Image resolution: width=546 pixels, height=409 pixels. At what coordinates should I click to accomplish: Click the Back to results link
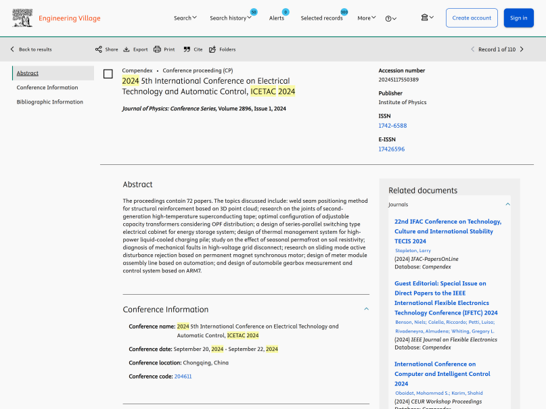pyautogui.click(x=35, y=49)
